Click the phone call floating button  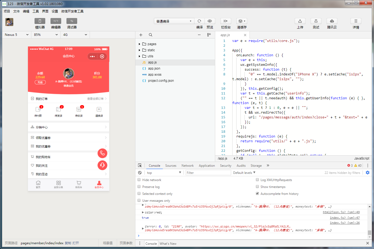point(102,153)
